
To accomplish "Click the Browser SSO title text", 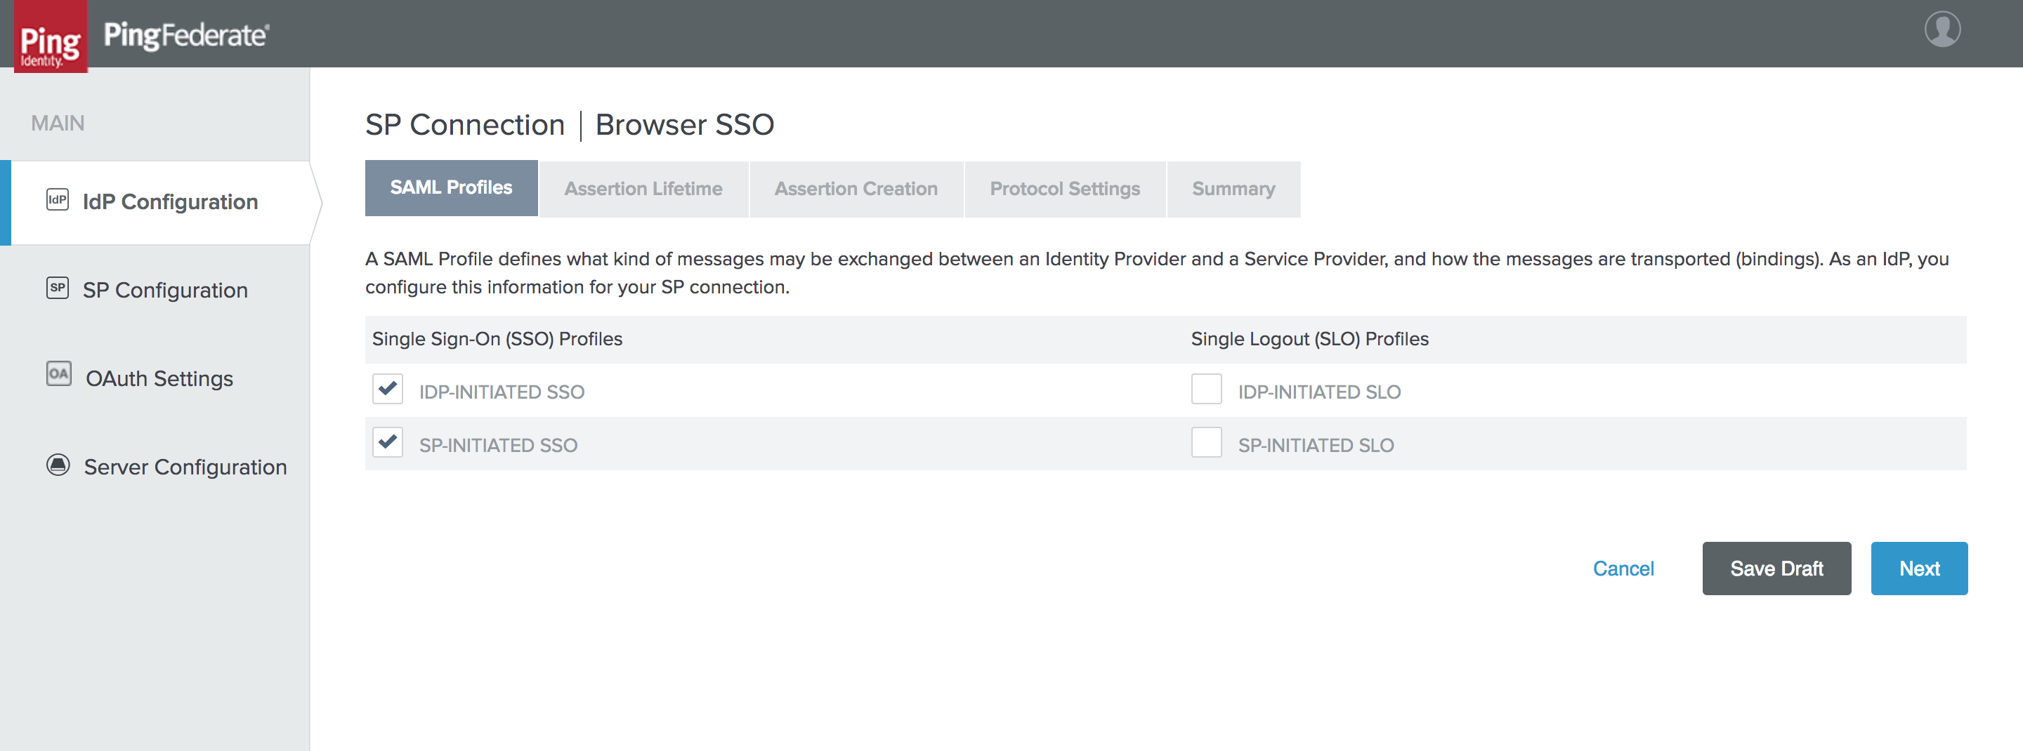I will (x=684, y=126).
